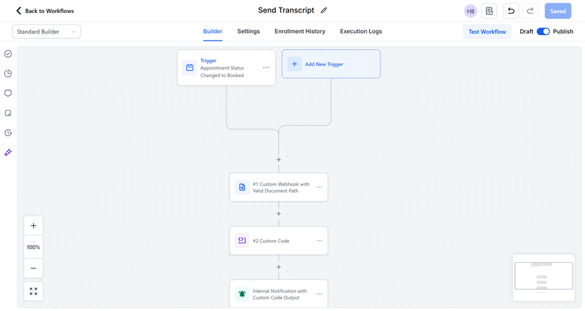
Task: Click the green Internal Notification bell icon
Action: pos(242,294)
